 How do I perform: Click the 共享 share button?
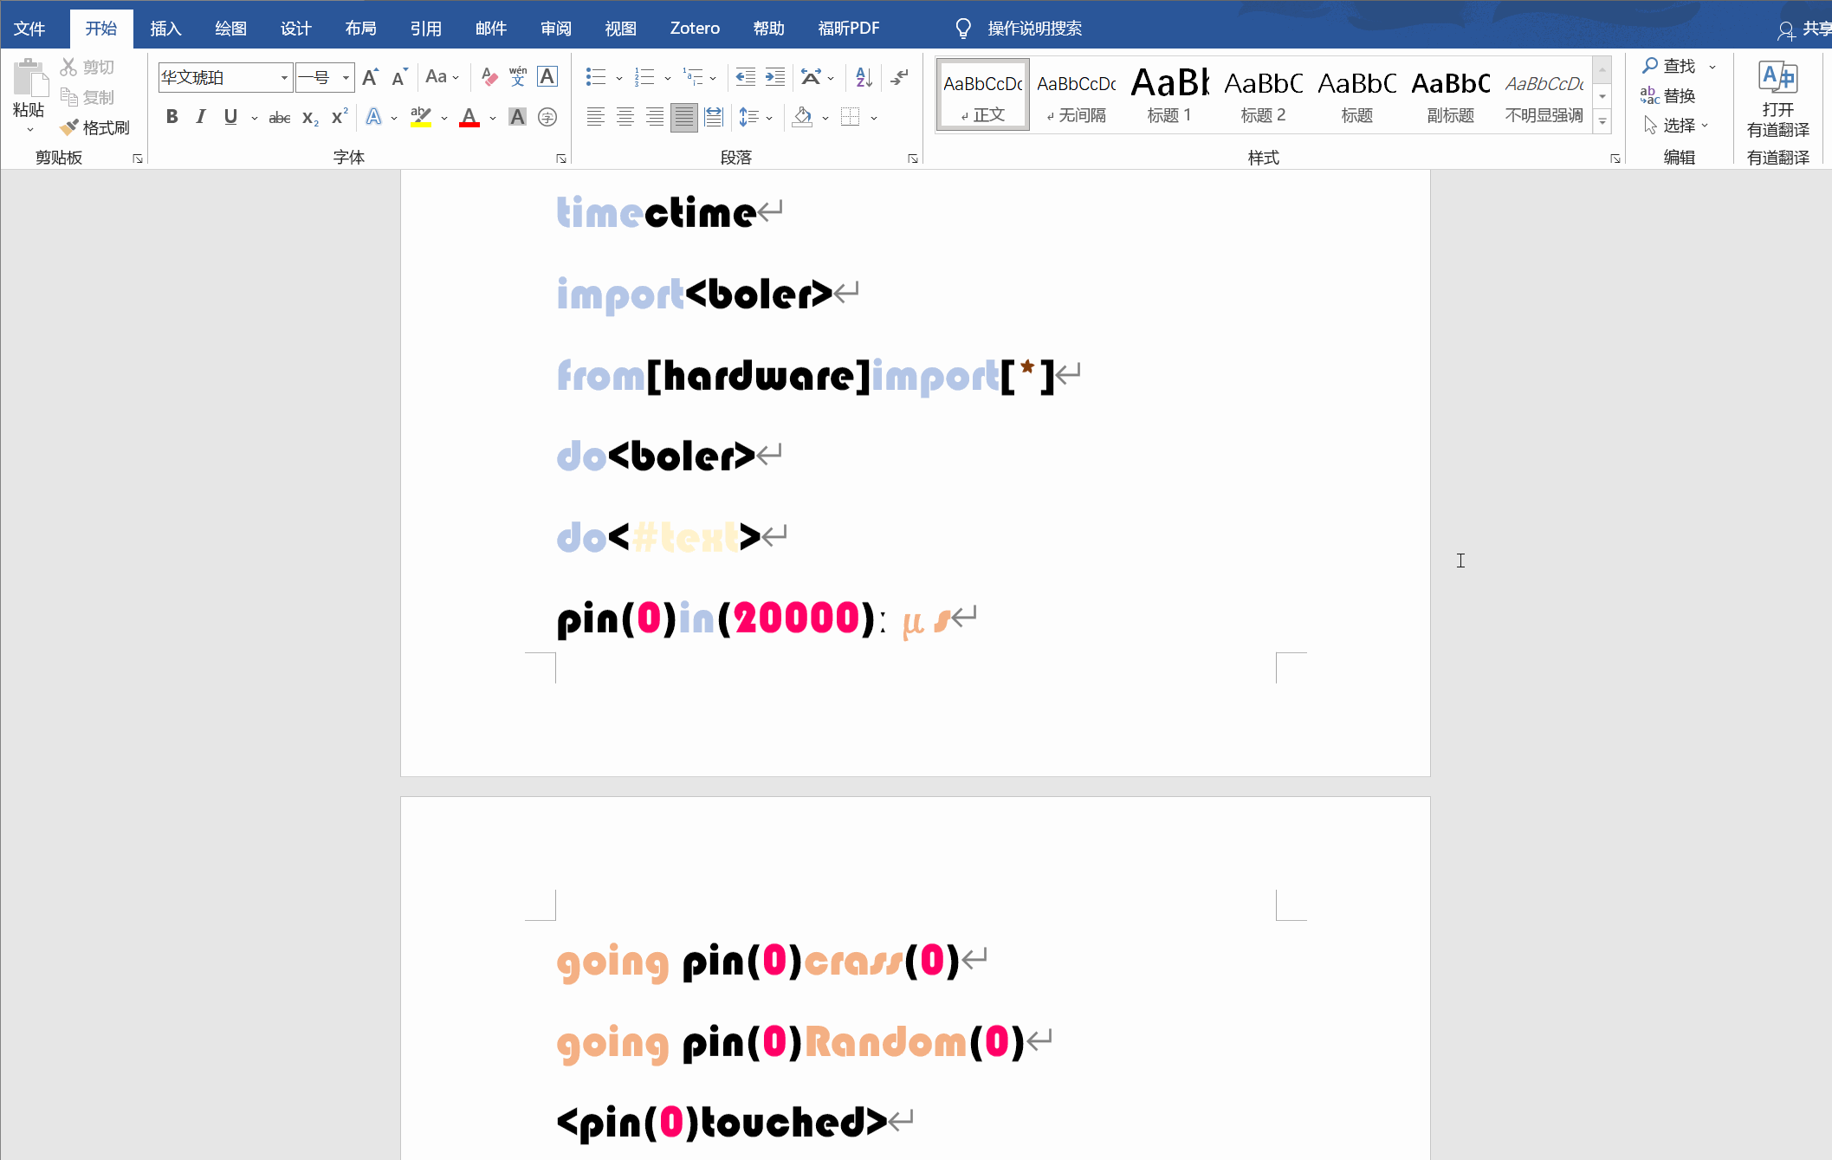(x=1805, y=29)
